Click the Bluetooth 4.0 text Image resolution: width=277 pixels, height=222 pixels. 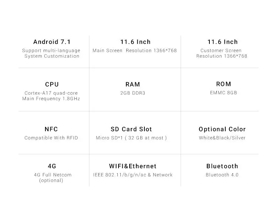tap(222, 175)
